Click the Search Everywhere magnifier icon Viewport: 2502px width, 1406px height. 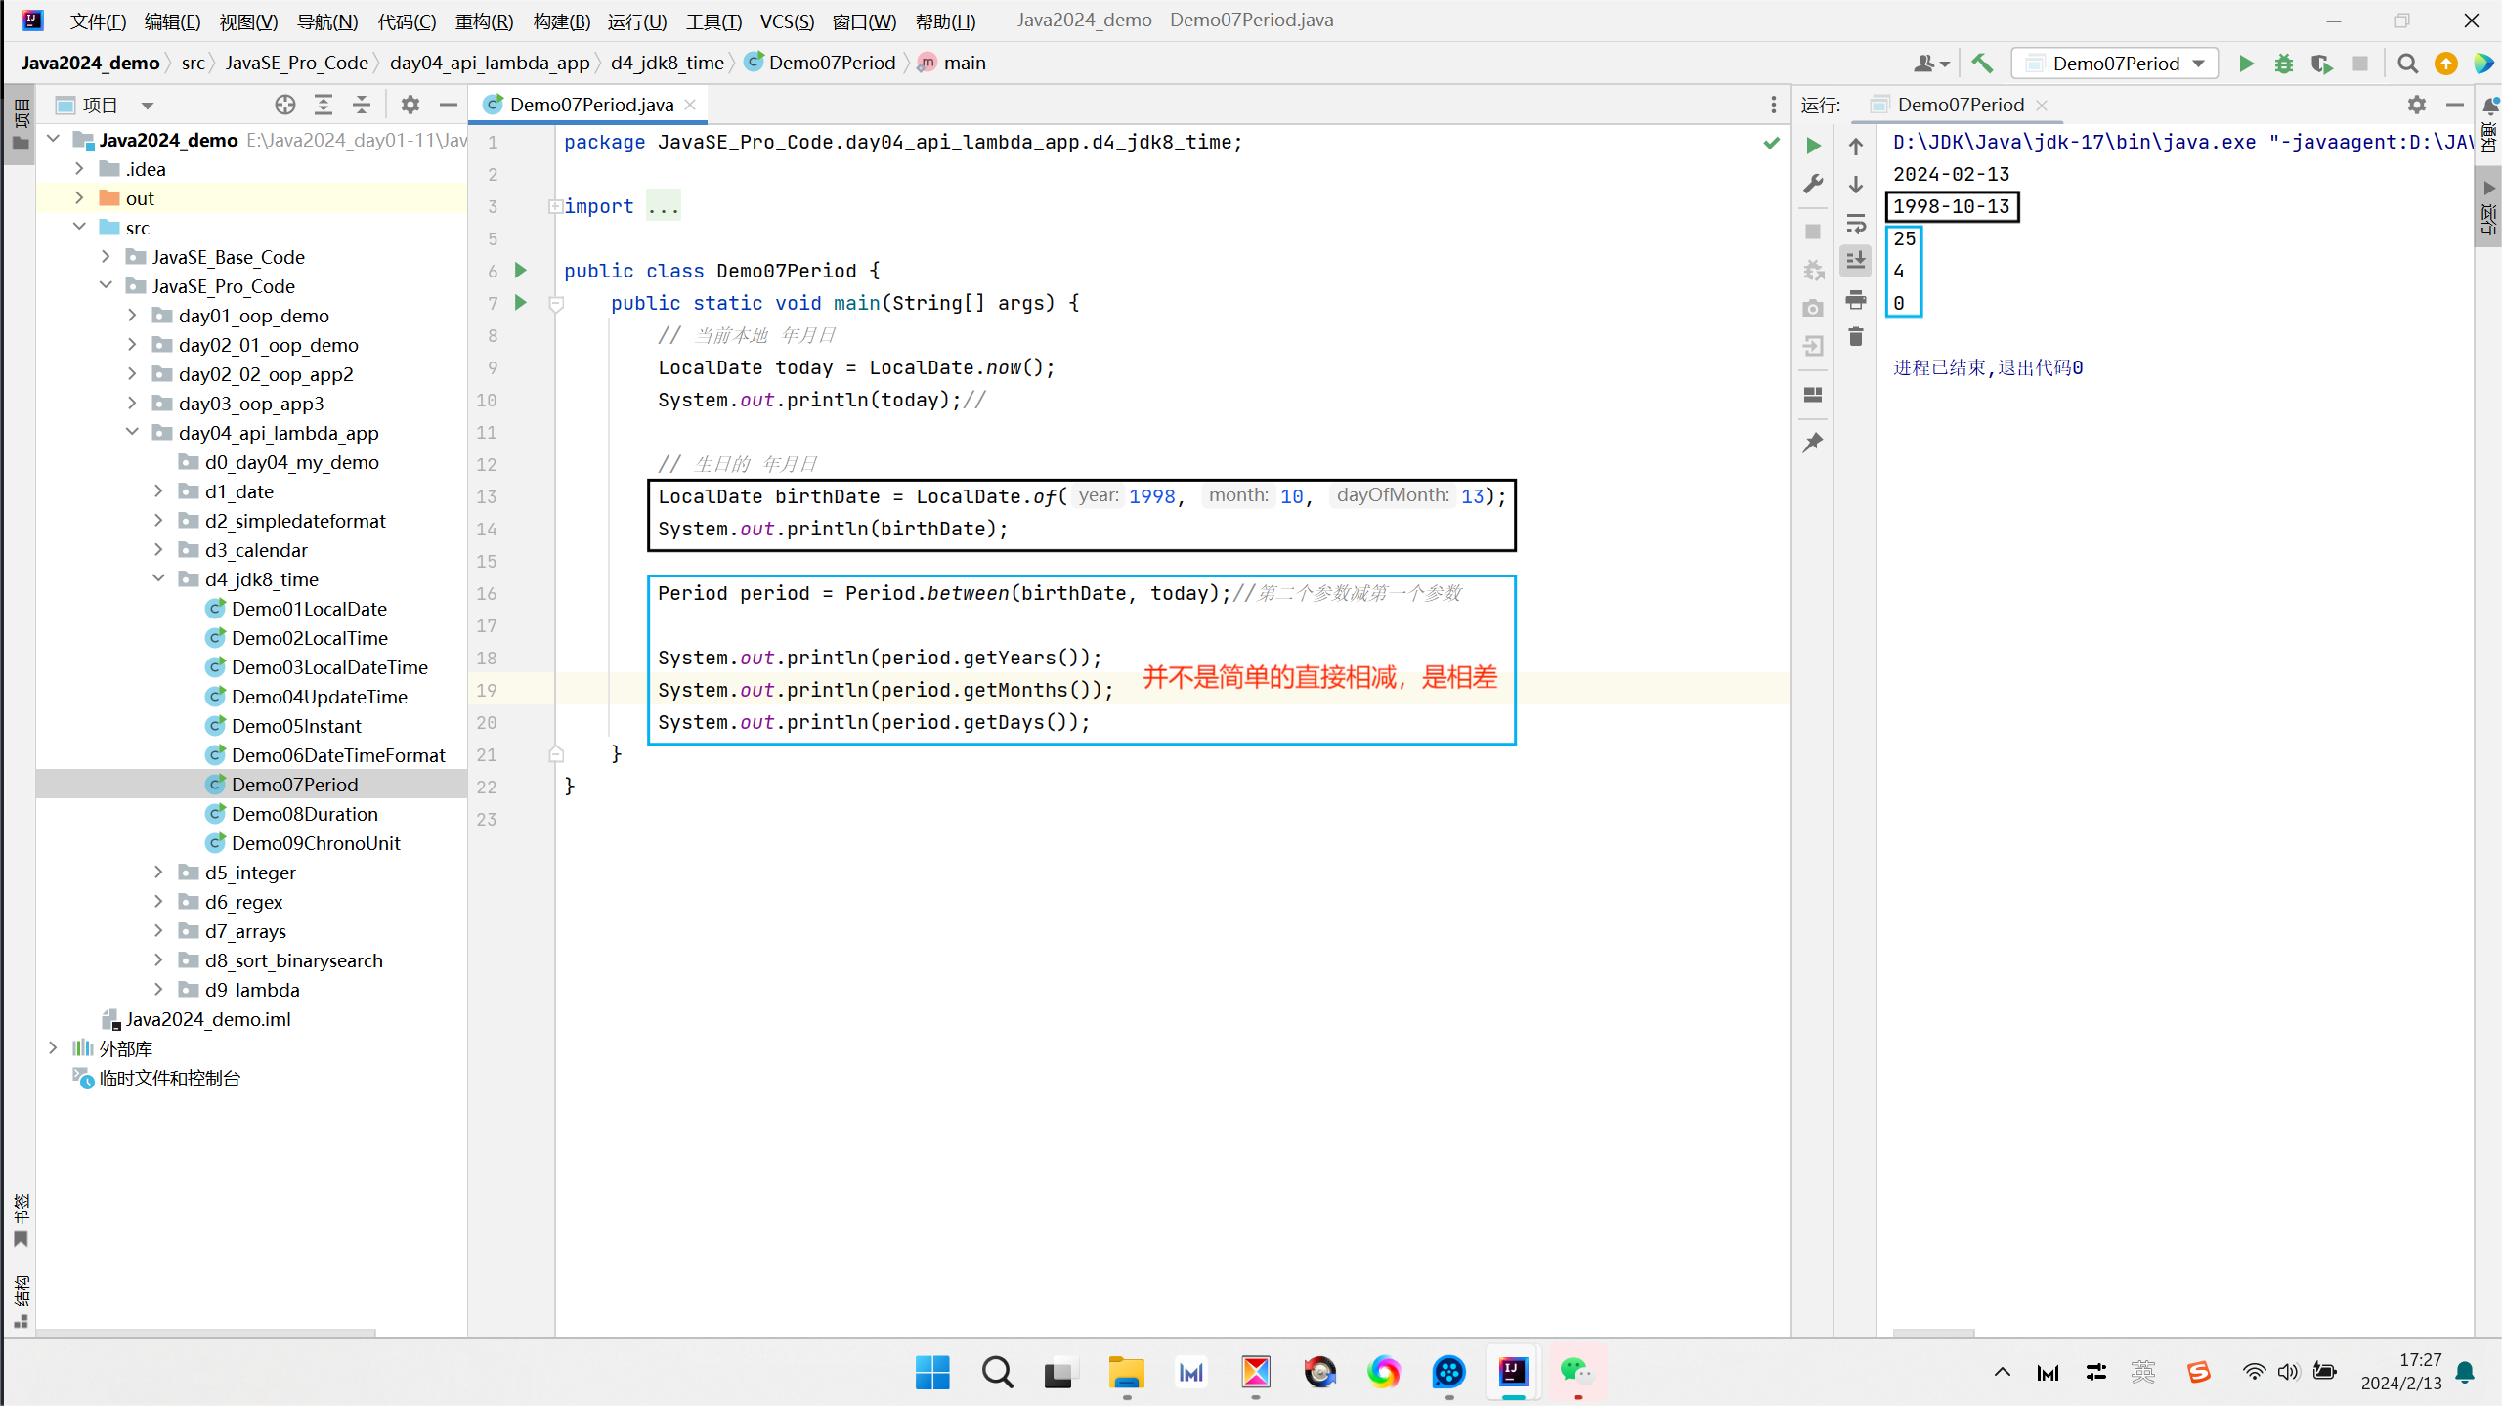pyautogui.click(x=2407, y=64)
